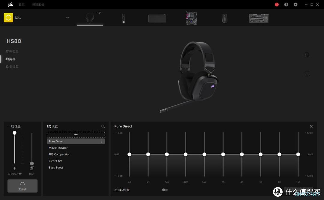Image resolution: width=324 pixels, height=200 pixels.
Task: Open the red notification alert icon
Action: 277,4
